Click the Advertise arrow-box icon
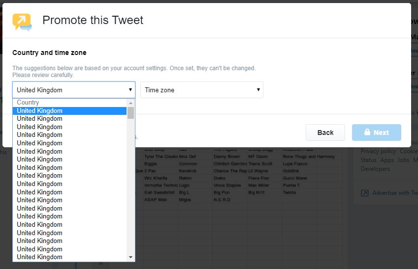This screenshot has height=269, width=418. 364,193
